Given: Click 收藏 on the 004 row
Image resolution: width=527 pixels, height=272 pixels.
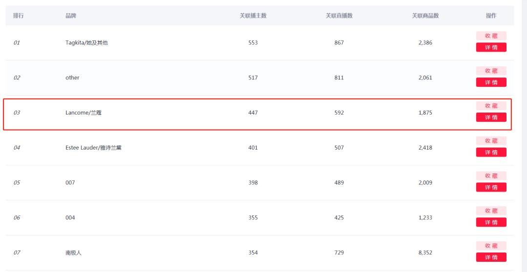Looking at the screenshot, I should [x=491, y=211].
